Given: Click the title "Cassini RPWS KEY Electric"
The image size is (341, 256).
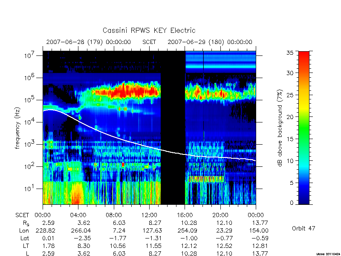Looking at the screenshot, I should click(149, 30).
